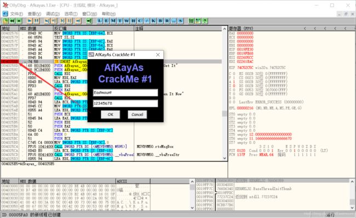Click OK in the CrackMe dialog
356x218 pixels.
(110, 114)
